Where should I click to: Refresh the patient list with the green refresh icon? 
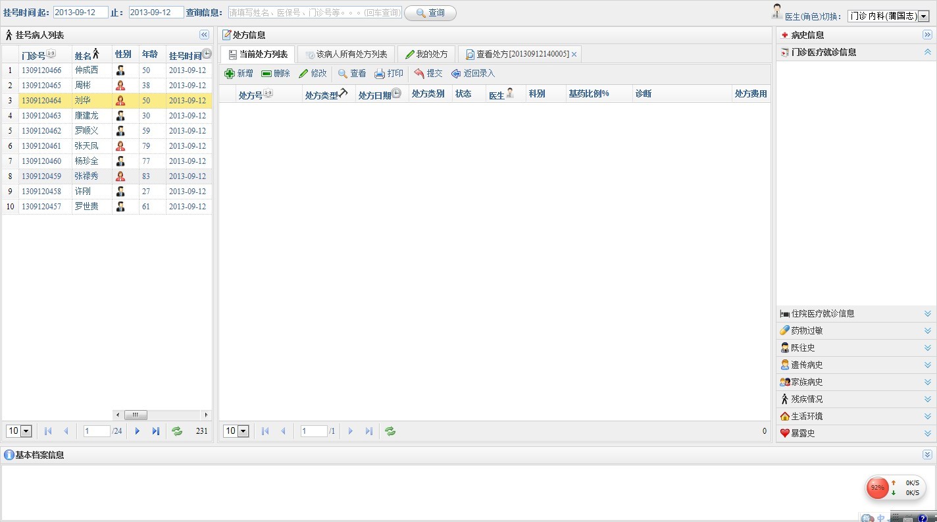coord(176,431)
